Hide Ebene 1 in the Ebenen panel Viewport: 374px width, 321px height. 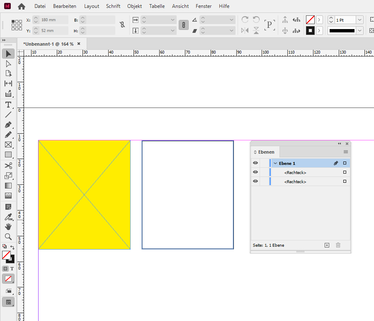[255, 163]
